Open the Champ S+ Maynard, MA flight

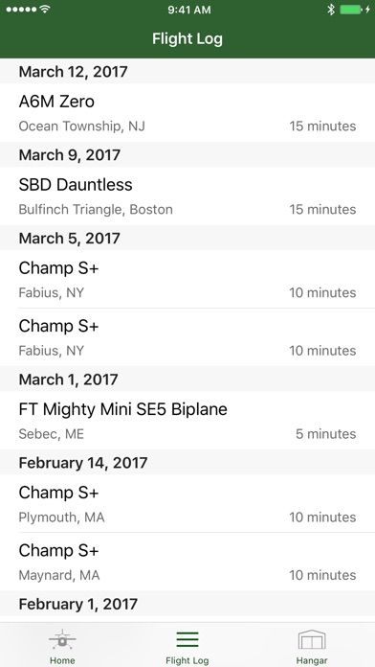pos(187,562)
